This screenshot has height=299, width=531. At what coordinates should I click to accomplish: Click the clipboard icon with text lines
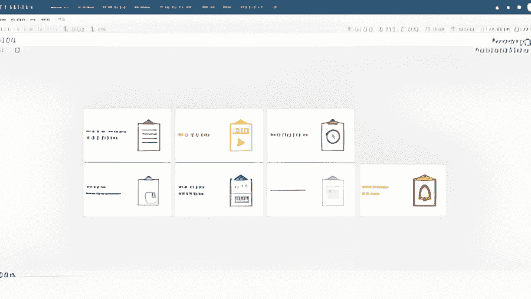click(149, 136)
